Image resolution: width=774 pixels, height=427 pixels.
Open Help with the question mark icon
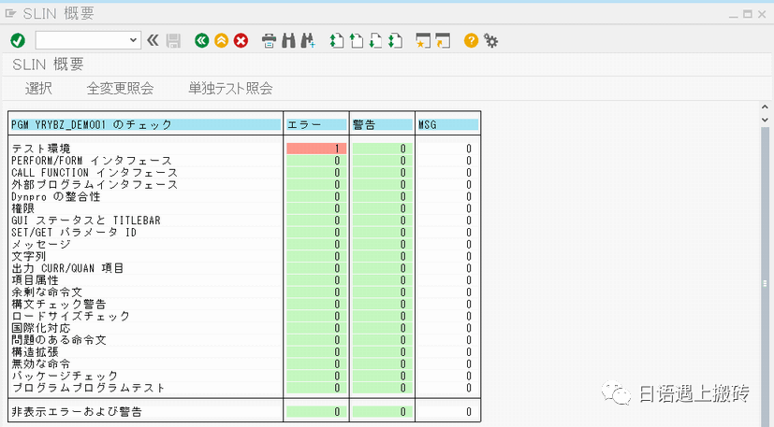click(x=471, y=40)
